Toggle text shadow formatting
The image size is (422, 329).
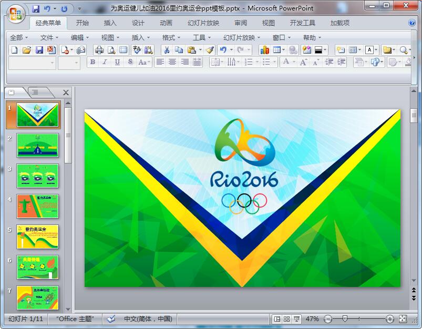pos(130,62)
